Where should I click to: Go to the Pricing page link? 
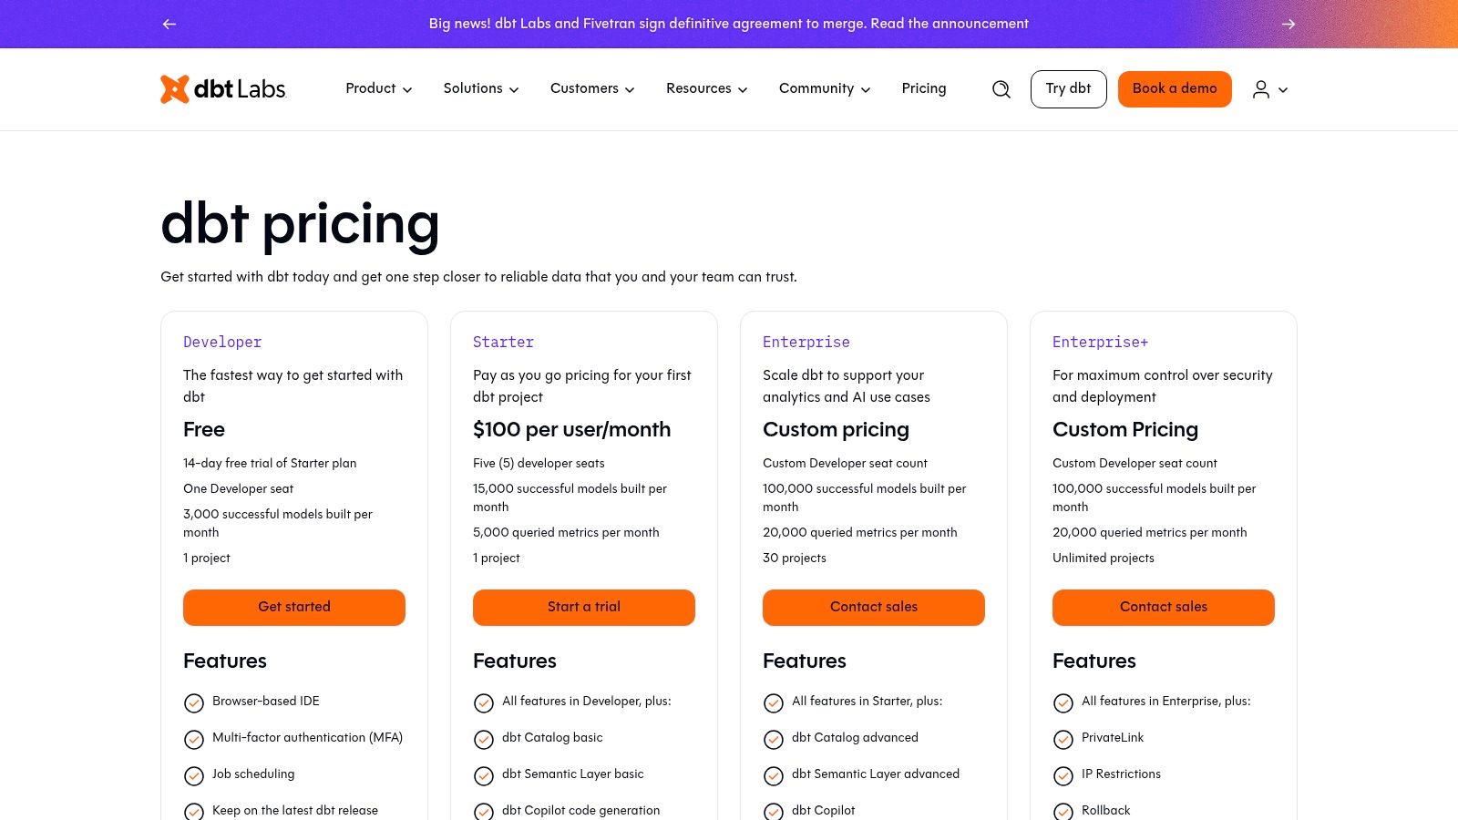pyautogui.click(x=924, y=88)
